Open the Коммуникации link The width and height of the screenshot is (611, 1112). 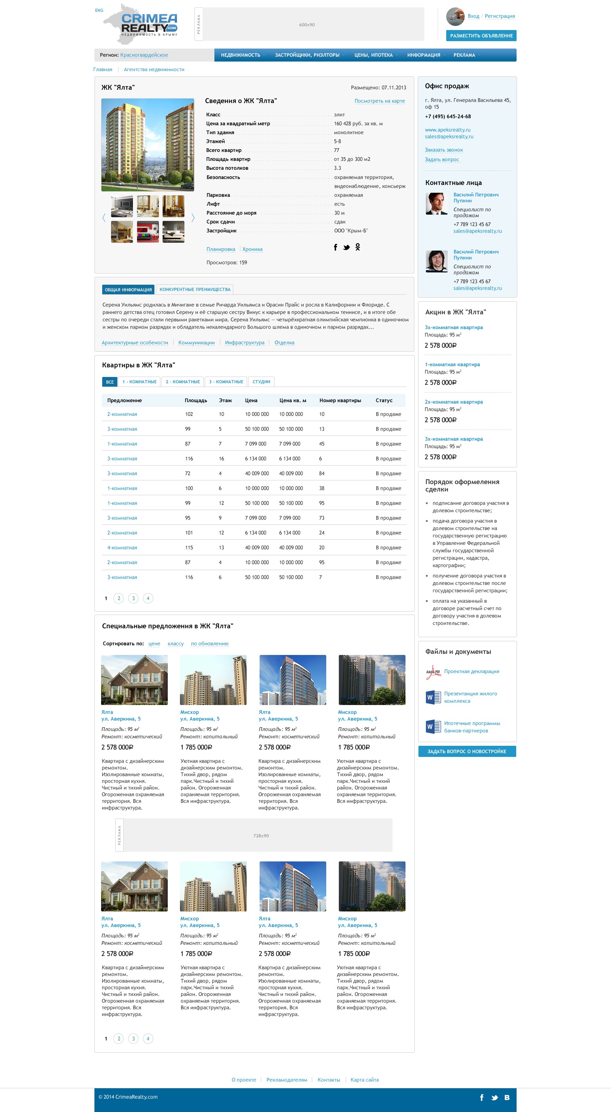[x=197, y=343]
